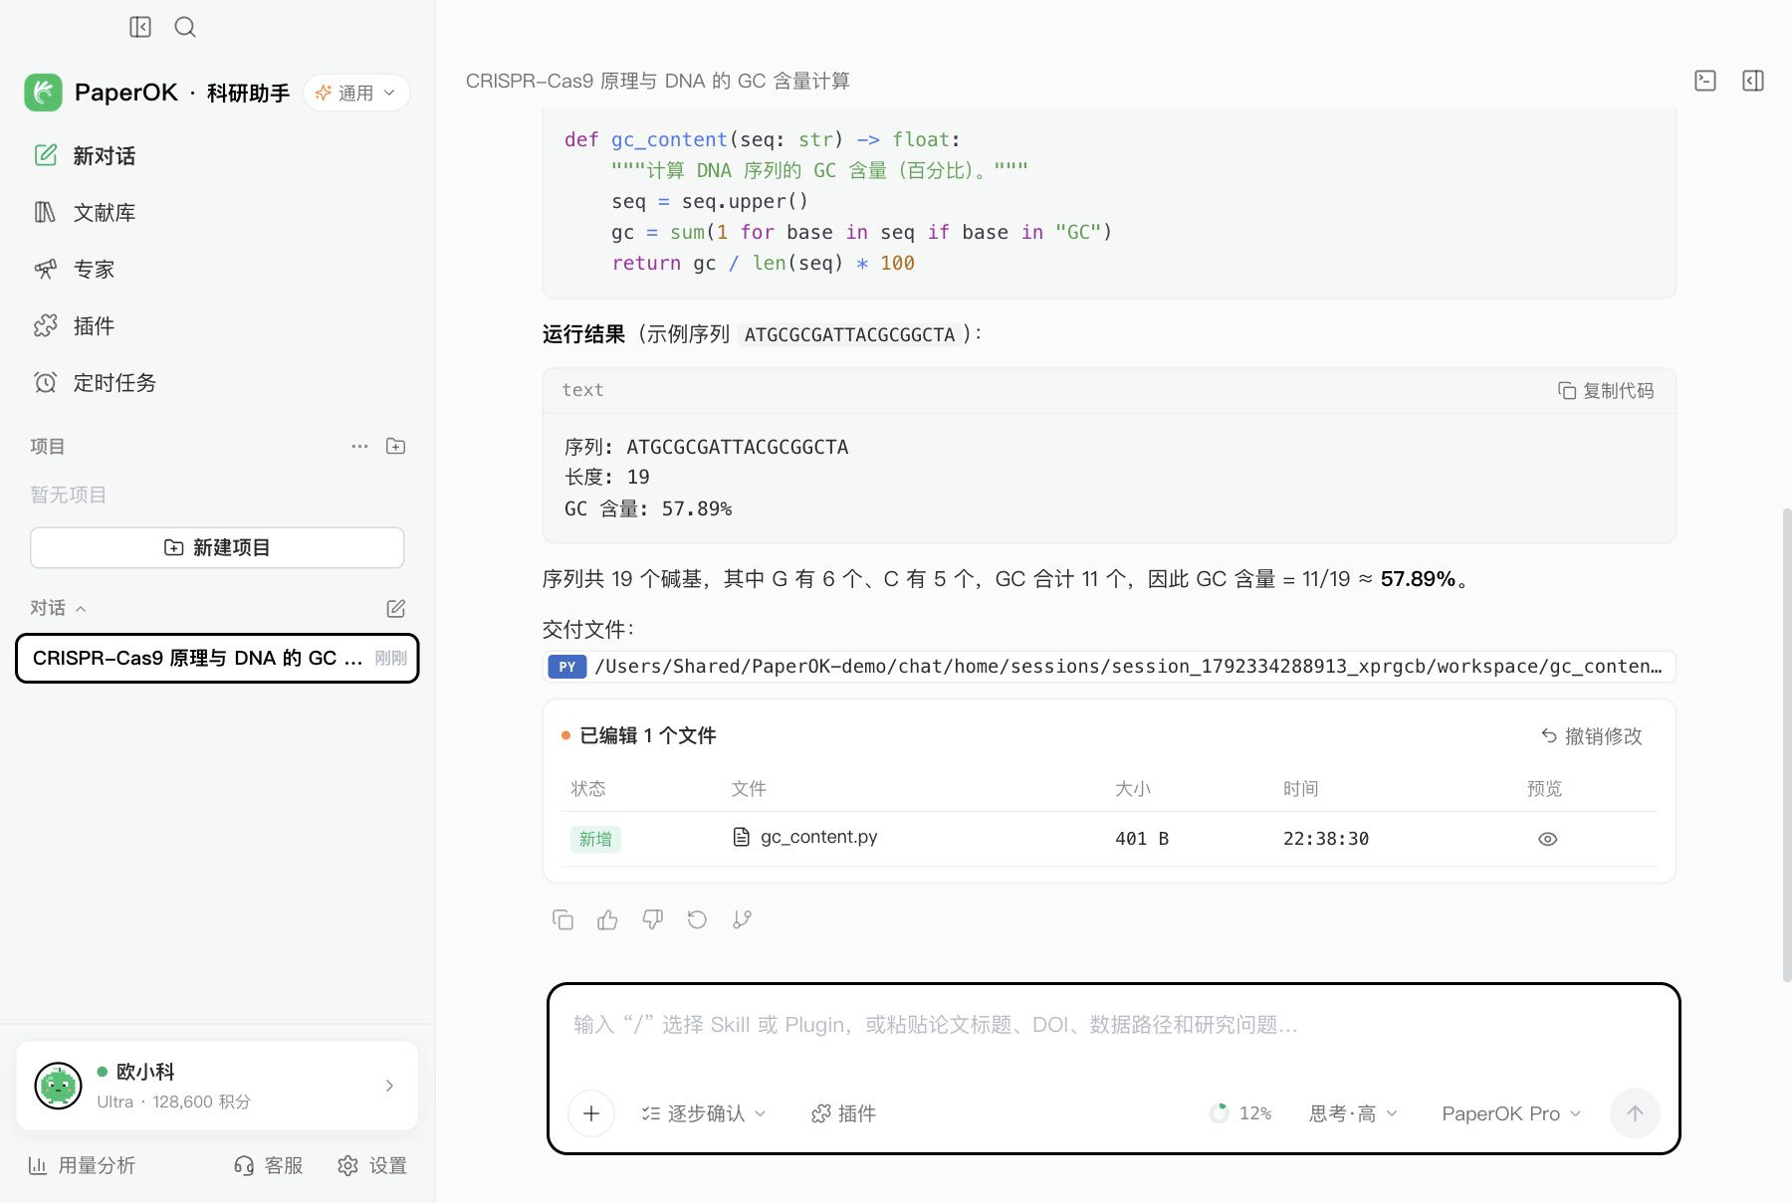1792x1203 pixels.
Task: Click 撤销修改 to undo edits
Action: click(1592, 735)
